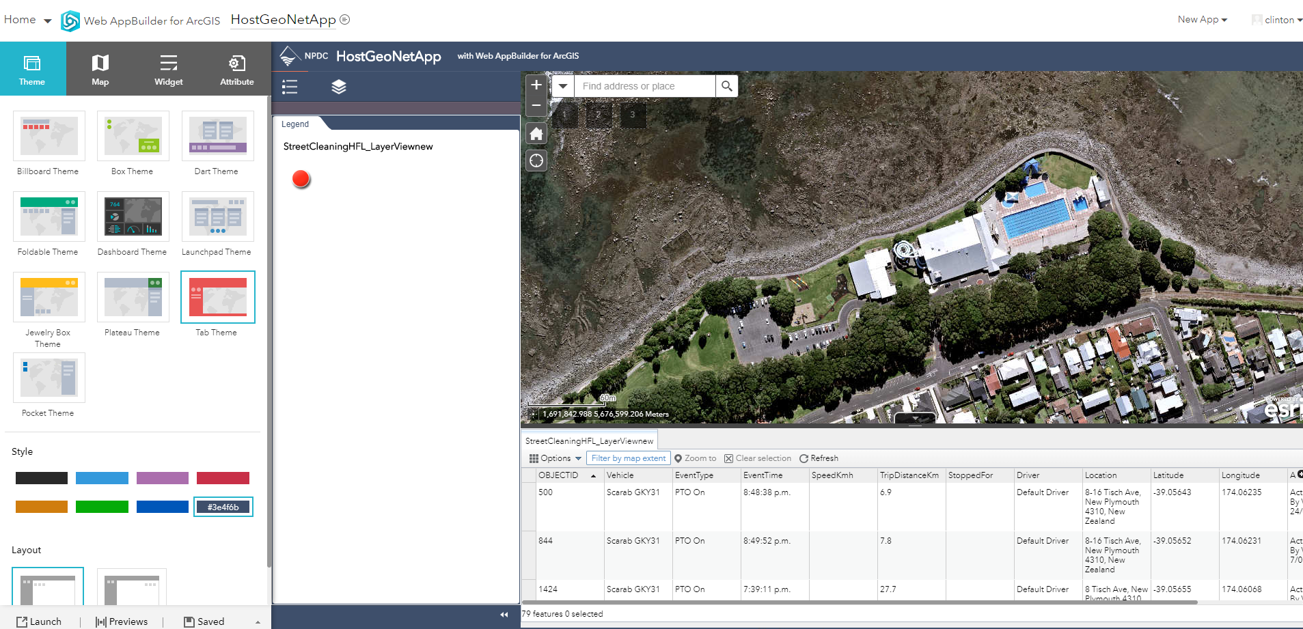
Task: Click the My Location button on map
Action: tap(536, 160)
